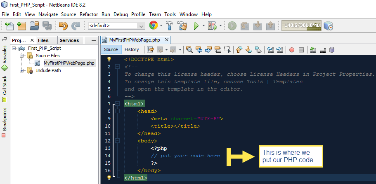The height and width of the screenshot is (184, 376).
Task: Switch to the Files panel tab
Action: coord(47,40)
